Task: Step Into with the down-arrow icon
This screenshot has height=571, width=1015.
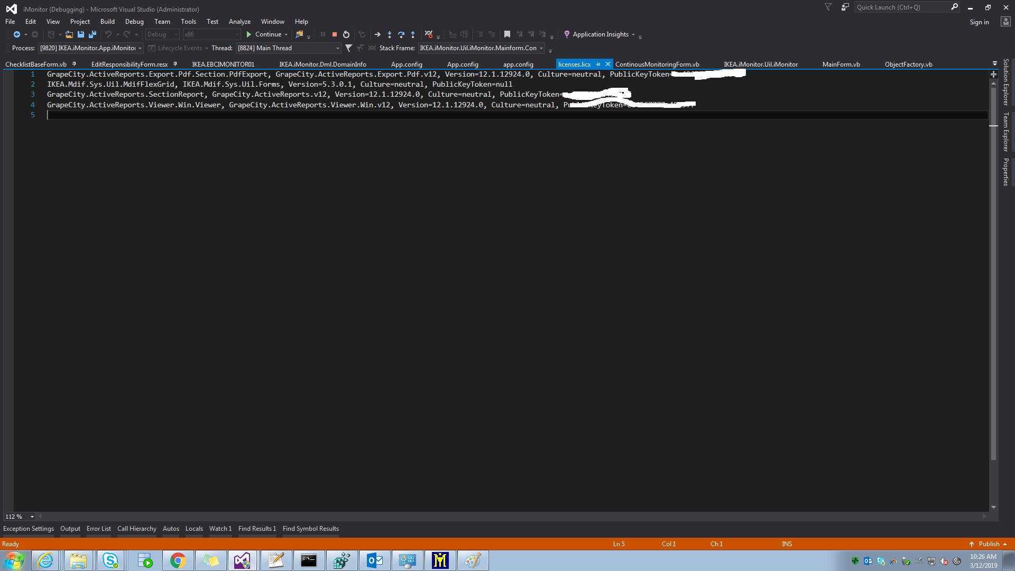Action: [x=390, y=34]
